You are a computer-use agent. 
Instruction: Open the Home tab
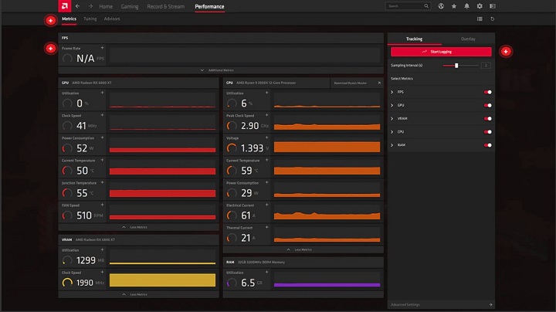(106, 6)
